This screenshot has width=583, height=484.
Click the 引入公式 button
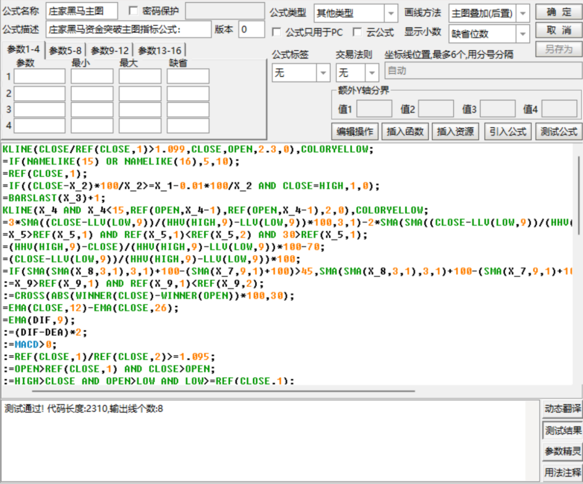click(508, 132)
